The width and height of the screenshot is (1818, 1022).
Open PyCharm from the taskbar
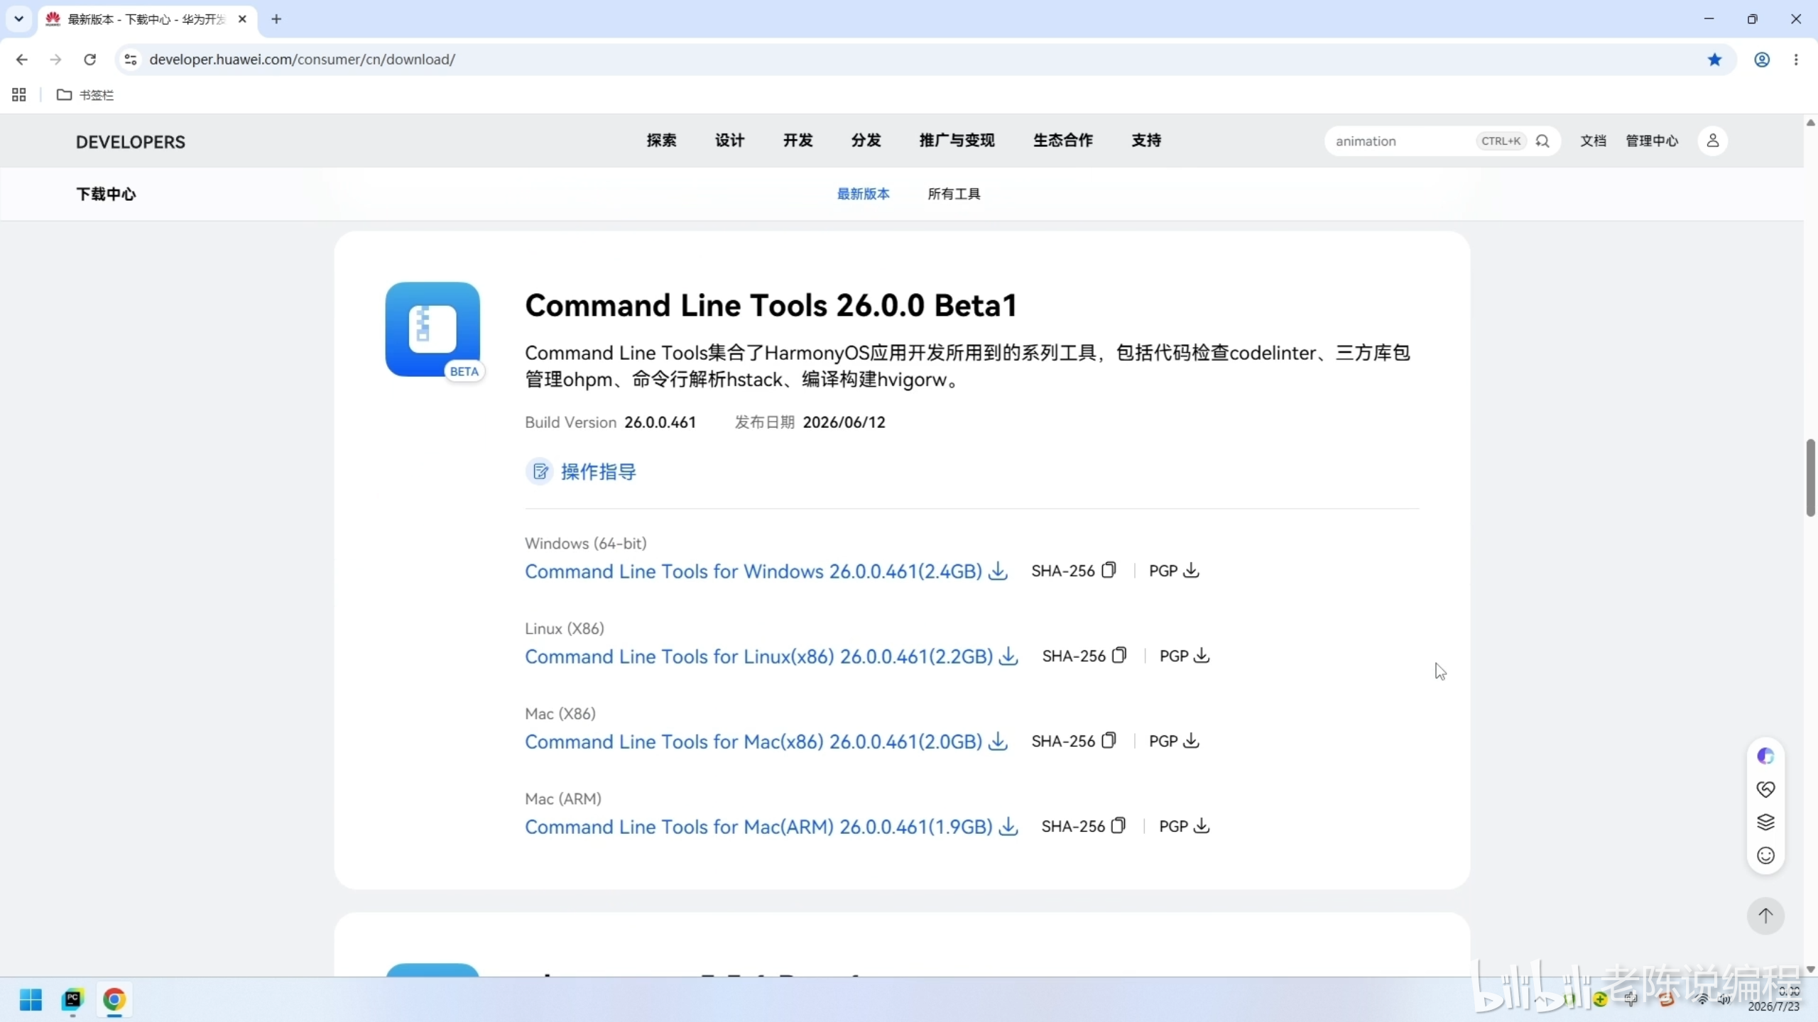72,1000
